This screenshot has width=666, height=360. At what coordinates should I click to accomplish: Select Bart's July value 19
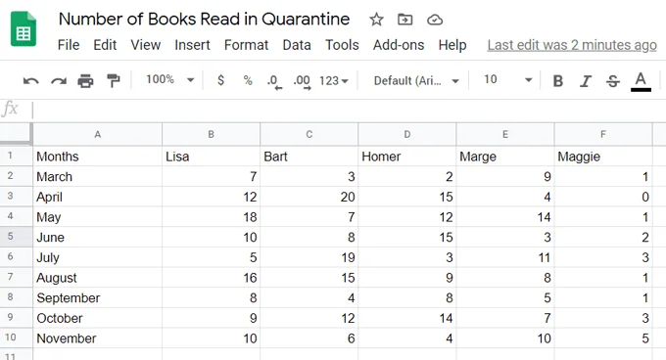309,257
